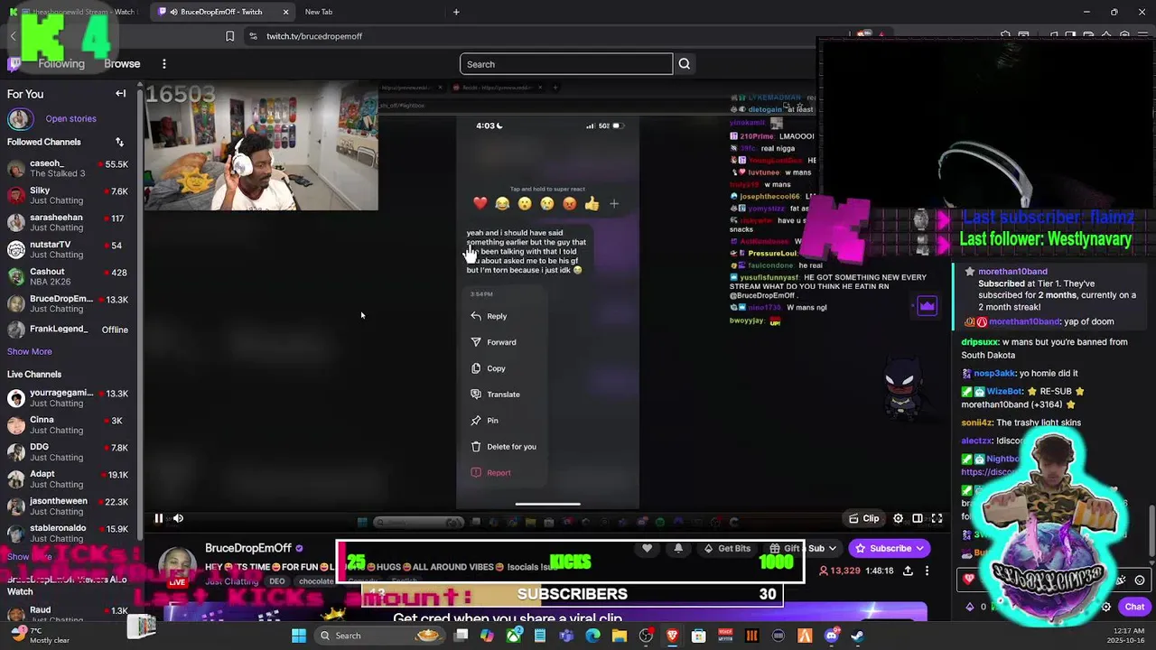Screen dimensions: 1156x650
Task: Bookmark this page in address bar
Action: pyautogui.click(x=229, y=36)
